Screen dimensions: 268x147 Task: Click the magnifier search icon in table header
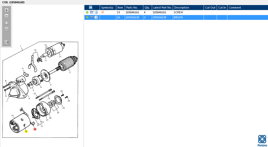pos(91,8)
